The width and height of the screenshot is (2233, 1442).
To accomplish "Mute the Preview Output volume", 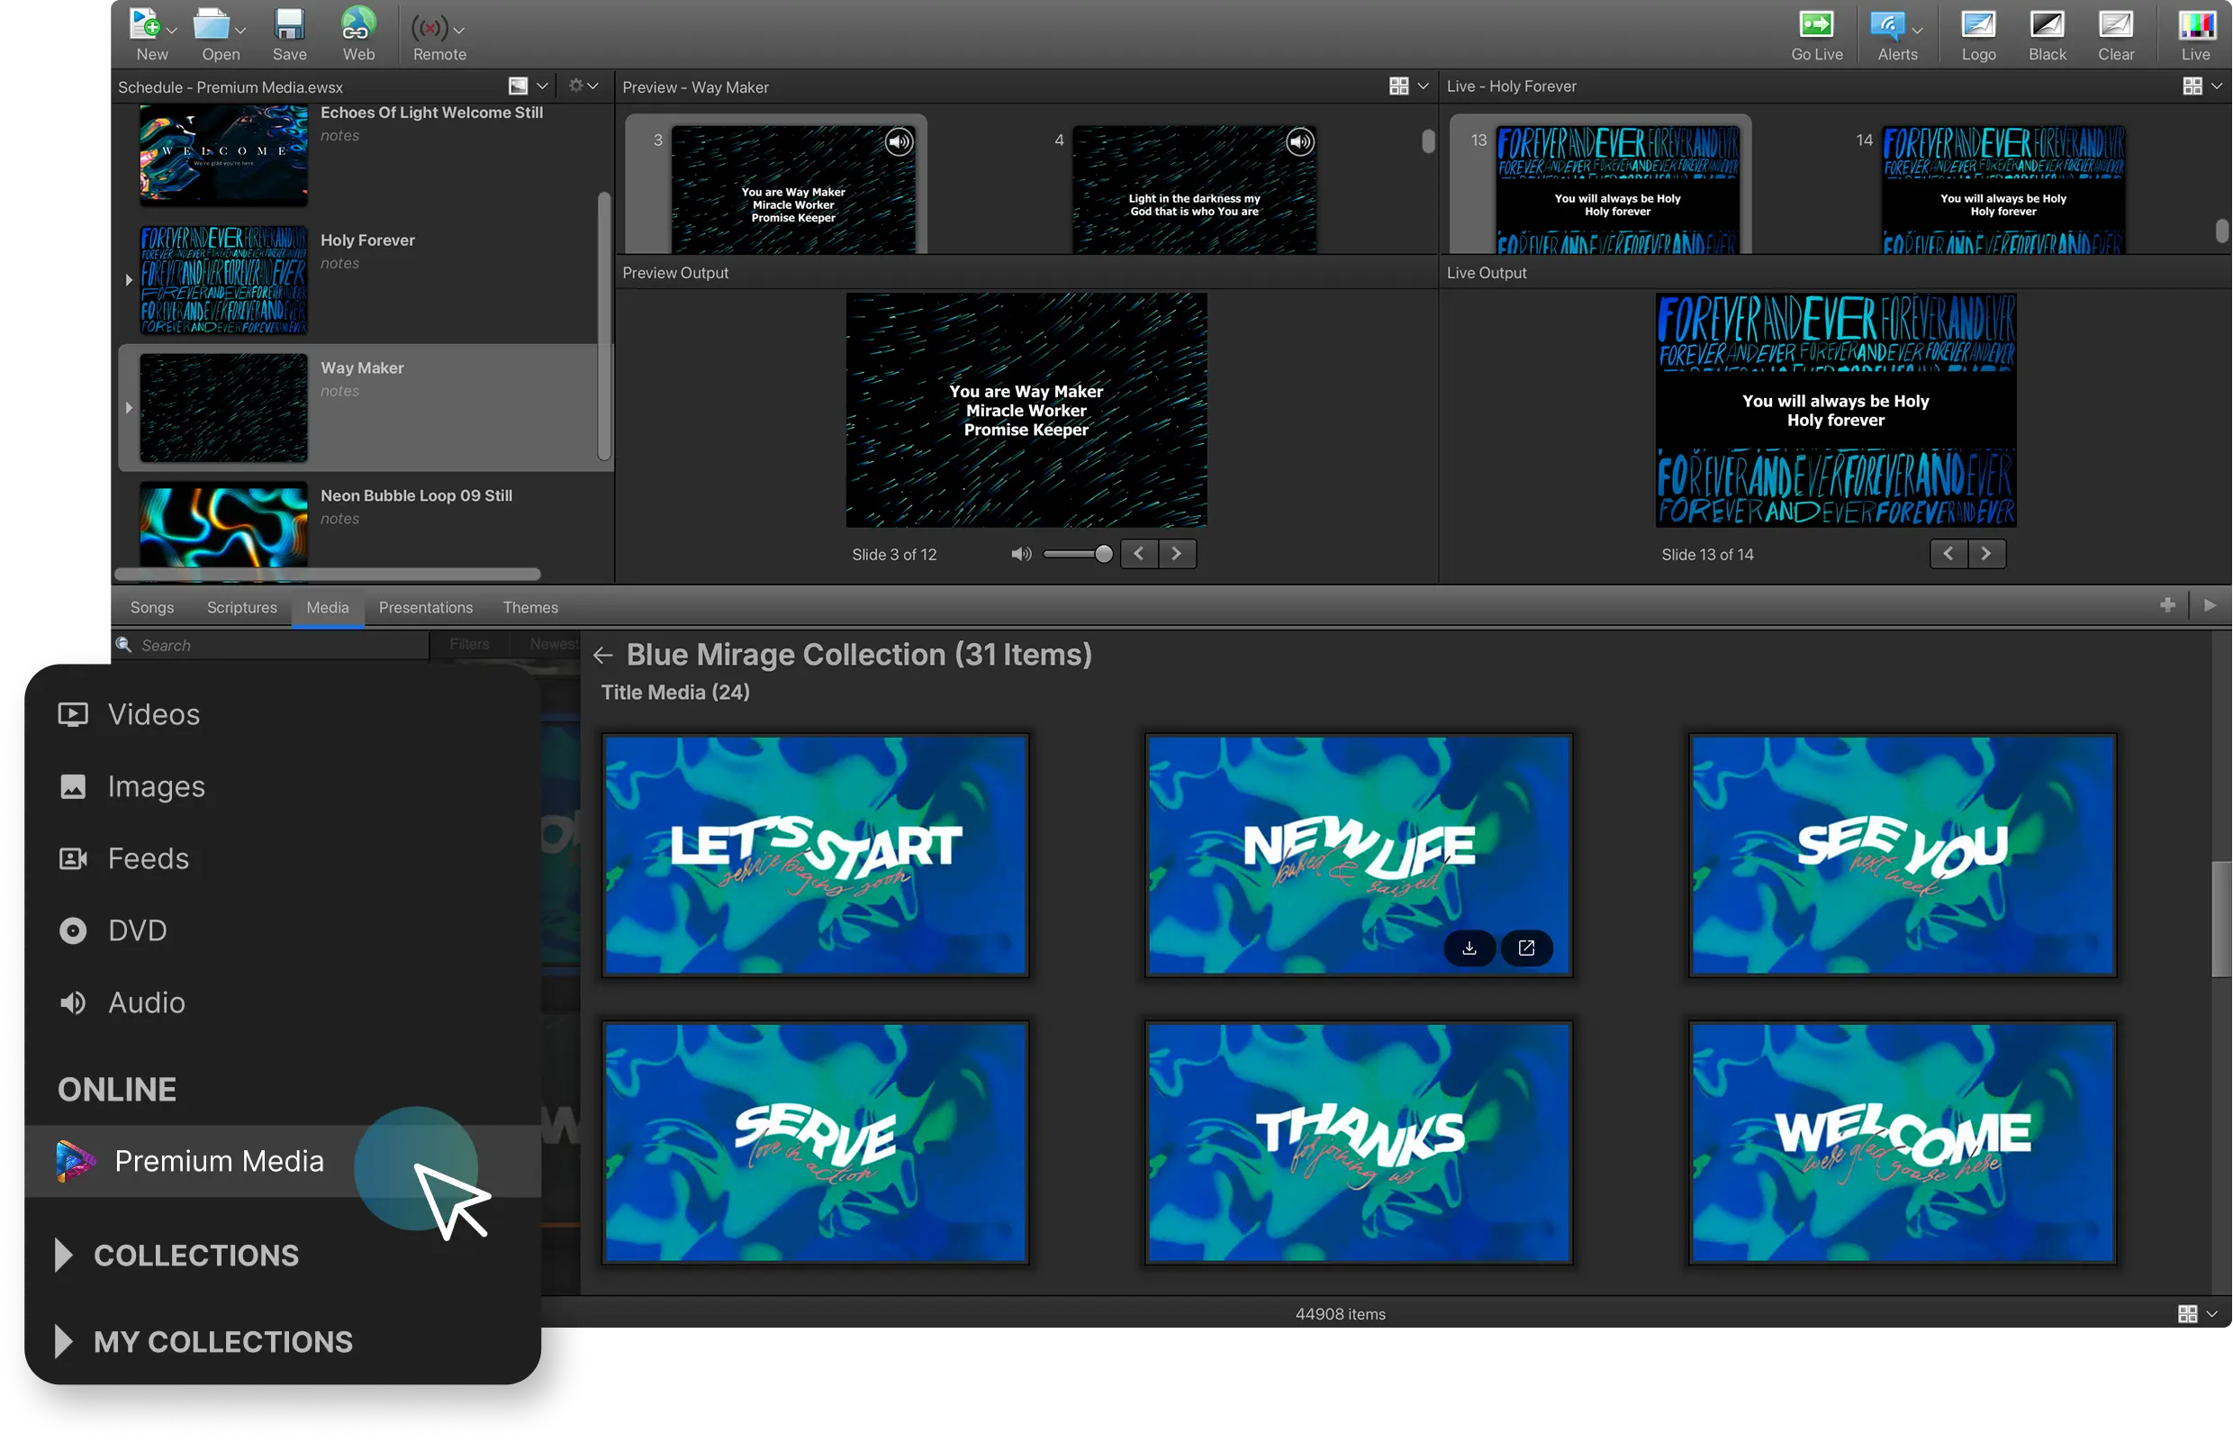I will 1020,553.
